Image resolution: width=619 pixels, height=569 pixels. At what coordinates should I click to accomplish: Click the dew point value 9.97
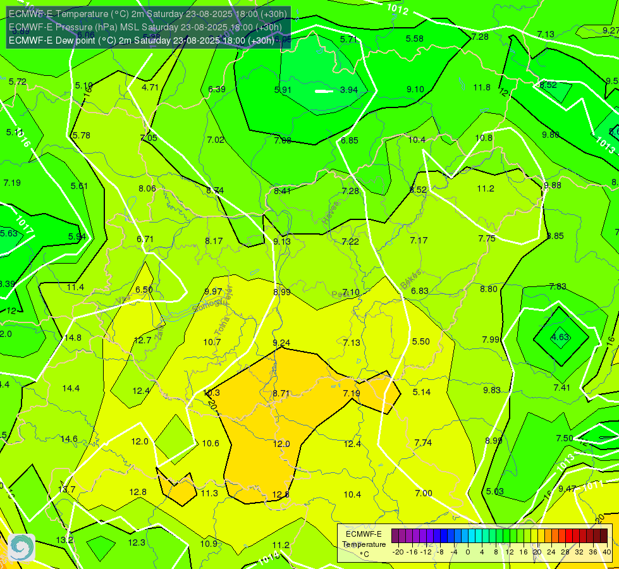[x=214, y=292]
